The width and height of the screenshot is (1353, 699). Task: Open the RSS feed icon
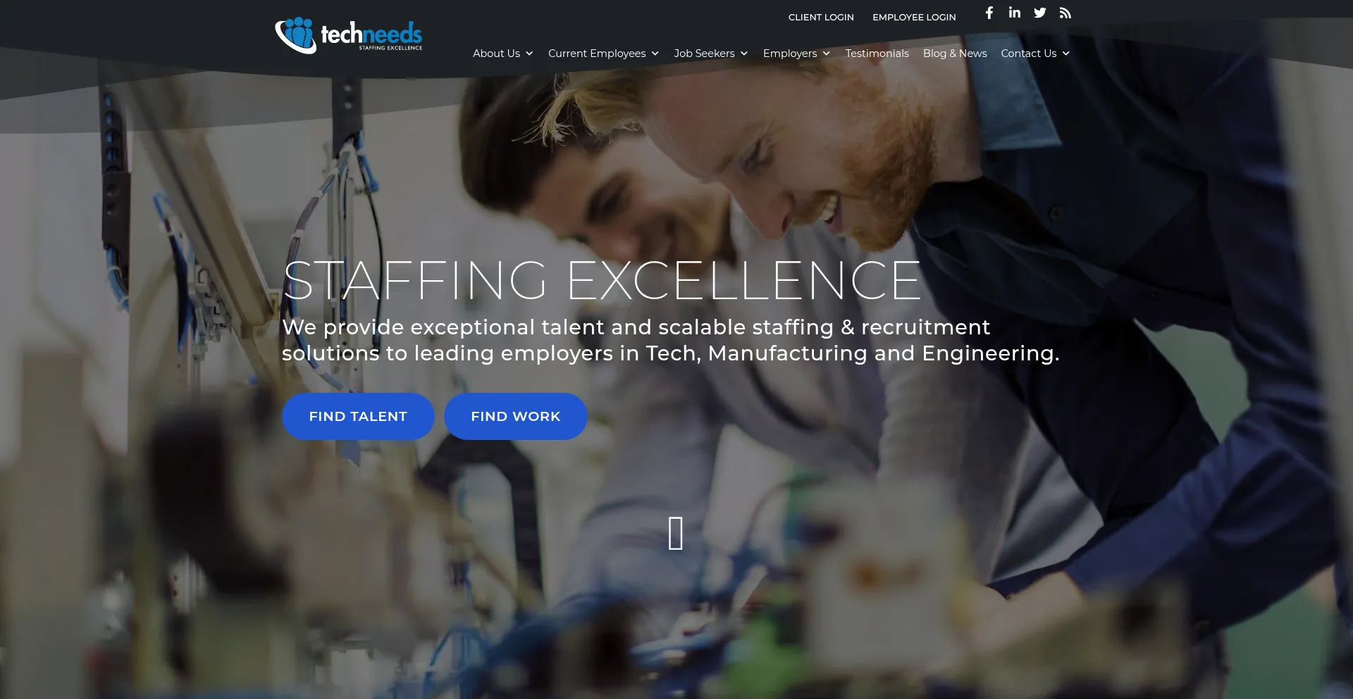click(x=1065, y=13)
